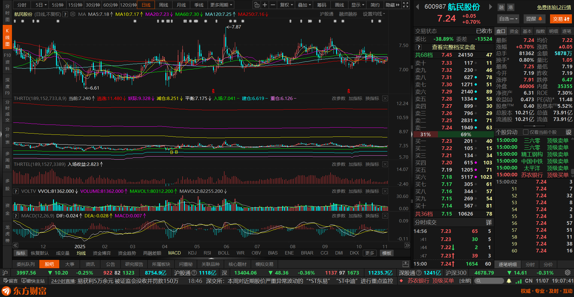
Task: Switch to the 资金 tab in quote panel
Action: 514,31
